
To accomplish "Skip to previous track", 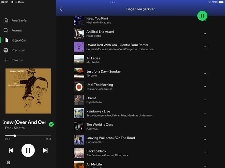I will (x=11, y=150).
